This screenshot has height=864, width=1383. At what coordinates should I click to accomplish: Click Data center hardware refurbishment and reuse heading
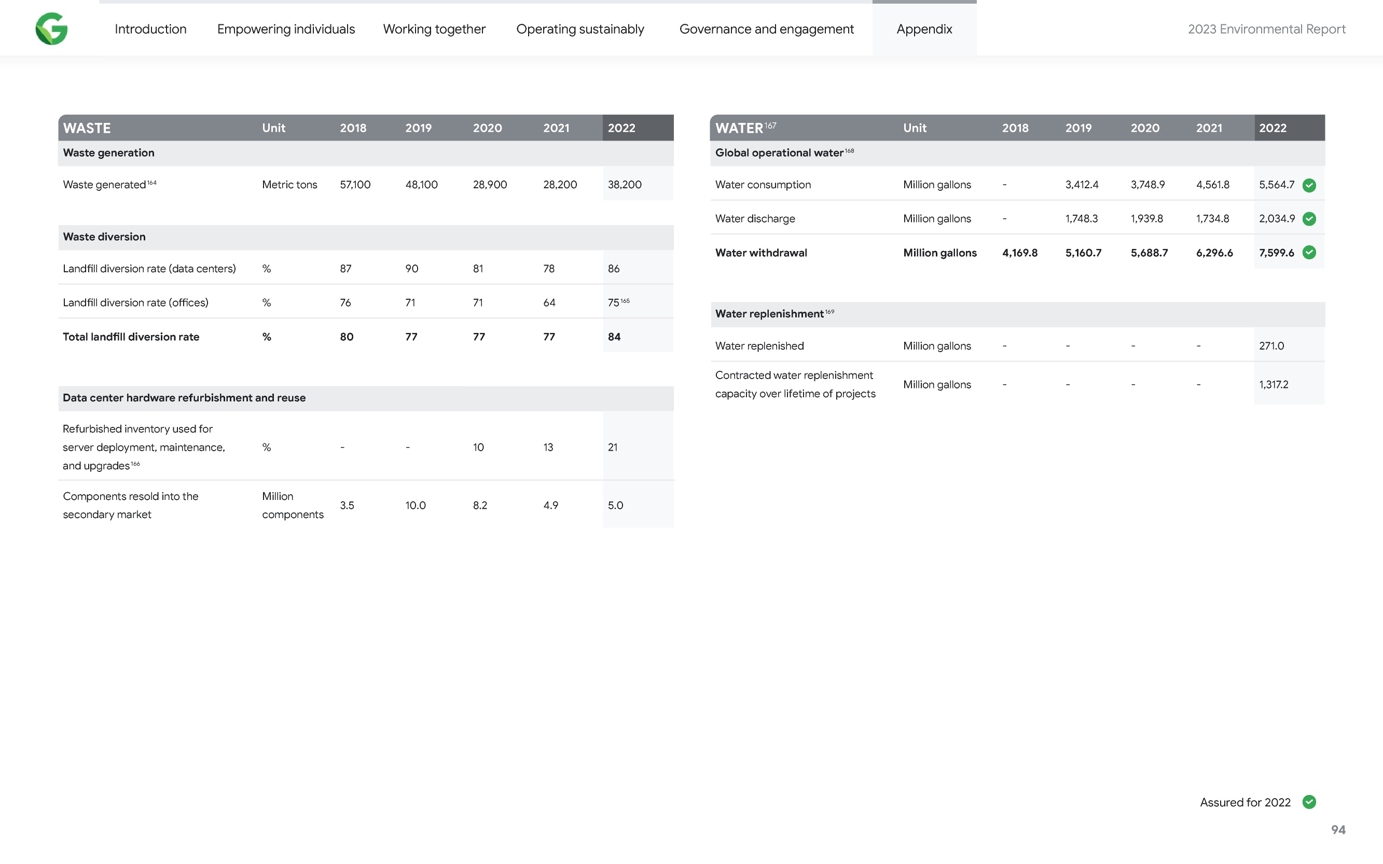point(184,398)
